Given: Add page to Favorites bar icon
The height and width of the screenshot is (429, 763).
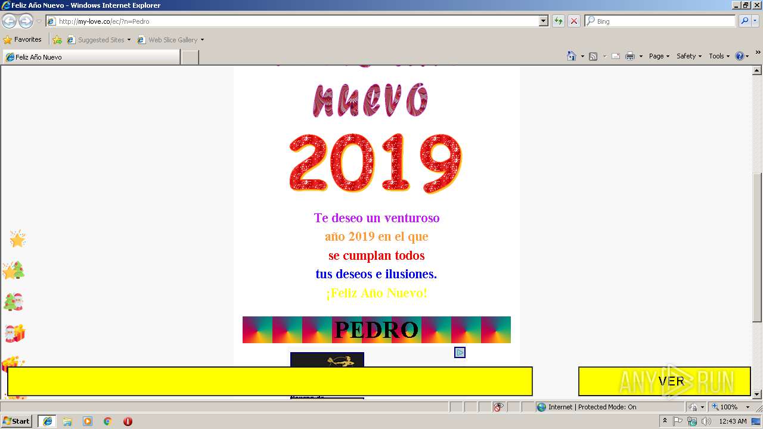Looking at the screenshot, I should coord(57,40).
